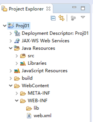Click the Libraries books icon

23,63
